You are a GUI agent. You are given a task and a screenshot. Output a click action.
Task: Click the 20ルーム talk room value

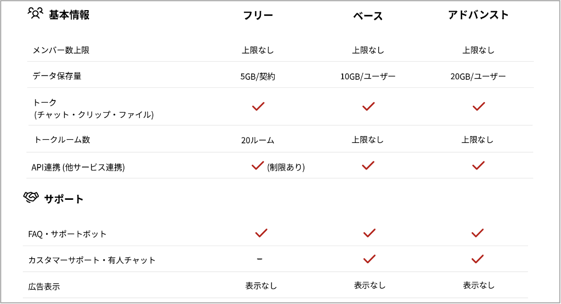tap(258, 140)
